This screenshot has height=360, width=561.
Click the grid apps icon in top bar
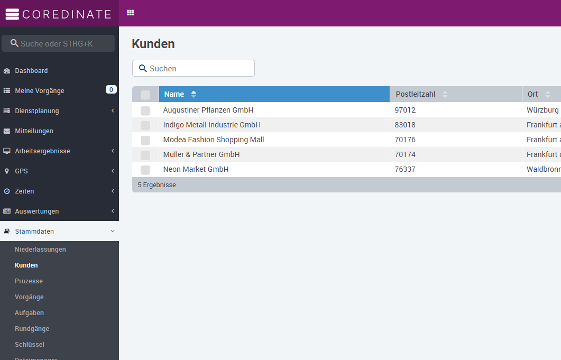pyautogui.click(x=130, y=13)
